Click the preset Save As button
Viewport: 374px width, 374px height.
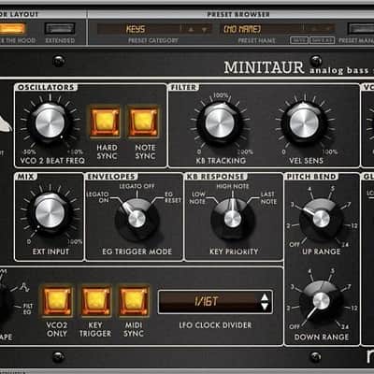click(x=322, y=40)
